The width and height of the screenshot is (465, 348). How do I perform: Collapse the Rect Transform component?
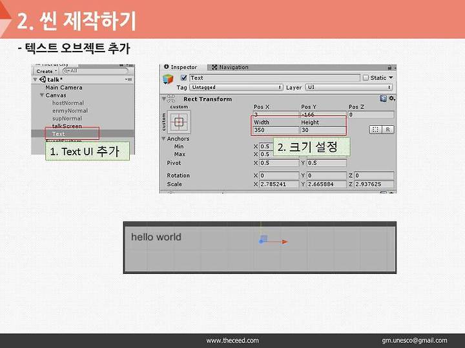[164, 99]
